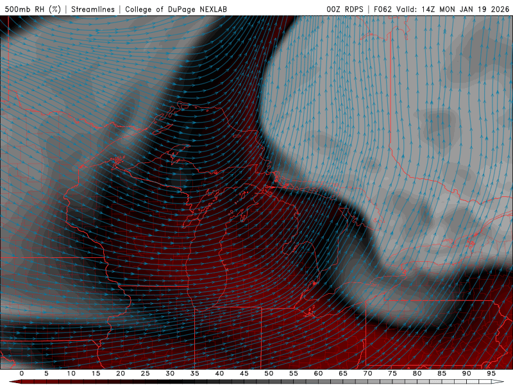Click the 35 label on the RH legend

(x=195, y=373)
